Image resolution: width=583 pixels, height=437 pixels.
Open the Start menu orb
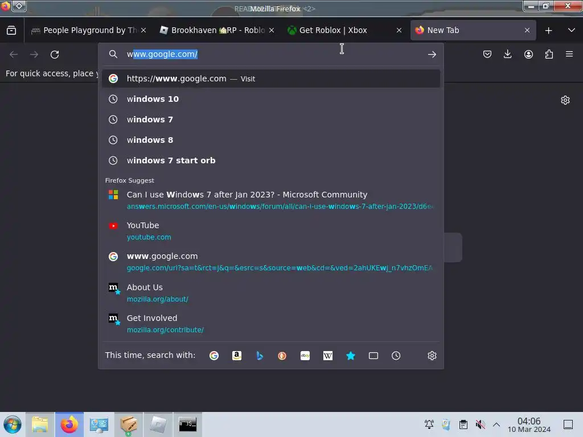tap(13, 424)
